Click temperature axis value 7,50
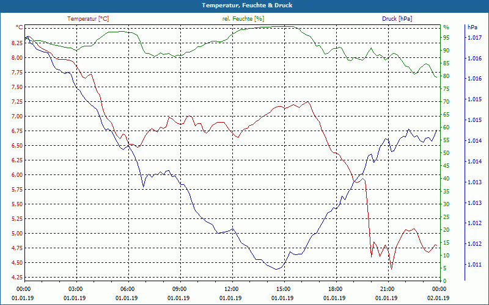 tap(17, 87)
